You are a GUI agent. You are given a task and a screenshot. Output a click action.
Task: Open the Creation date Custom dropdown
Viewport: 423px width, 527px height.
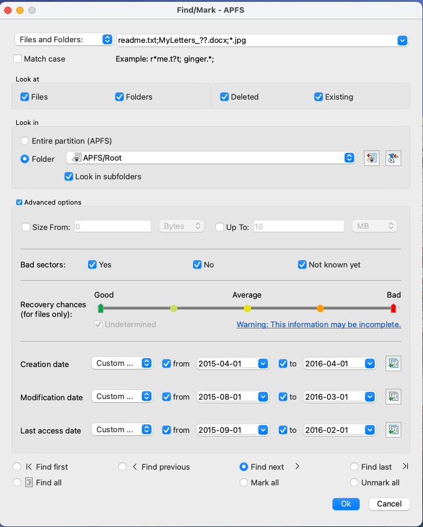122,363
